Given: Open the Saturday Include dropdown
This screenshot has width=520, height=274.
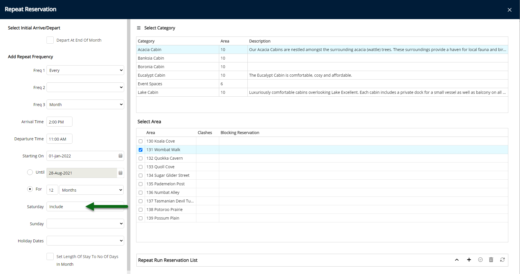Looking at the screenshot, I should pyautogui.click(x=85, y=207).
